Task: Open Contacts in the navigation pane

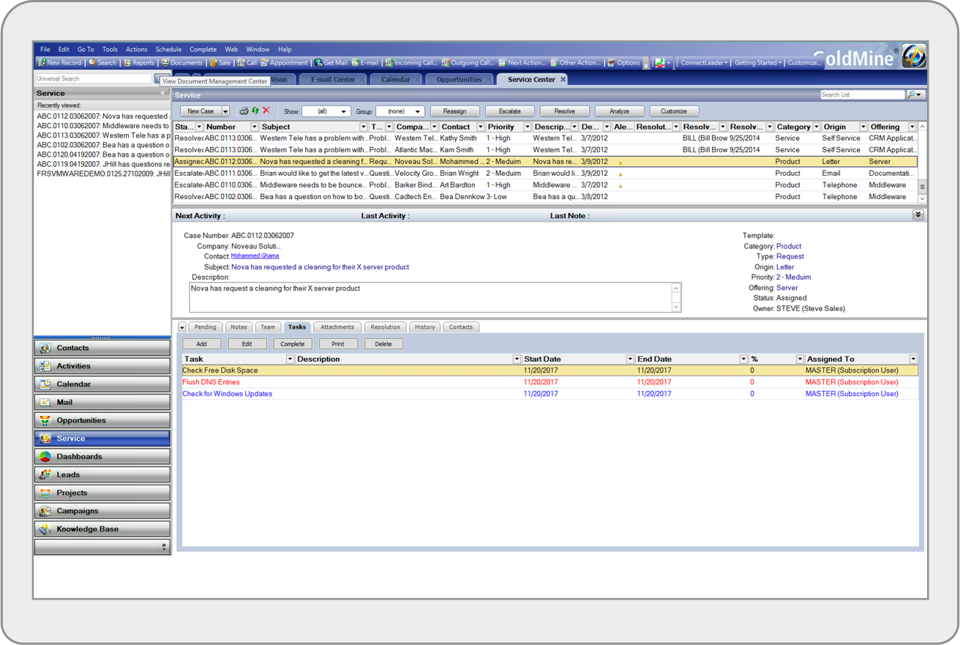Action: click(x=102, y=348)
